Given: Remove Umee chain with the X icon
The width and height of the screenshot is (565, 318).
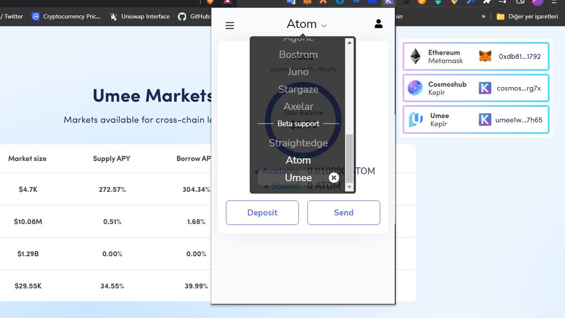Looking at the screenshot, I should pyautogui.click(x=334, y=178).
